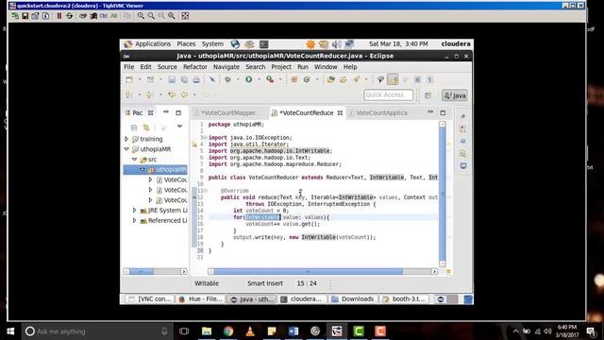Click the Quick Access search field
This screenshot has width=604, height=340.
388,94
